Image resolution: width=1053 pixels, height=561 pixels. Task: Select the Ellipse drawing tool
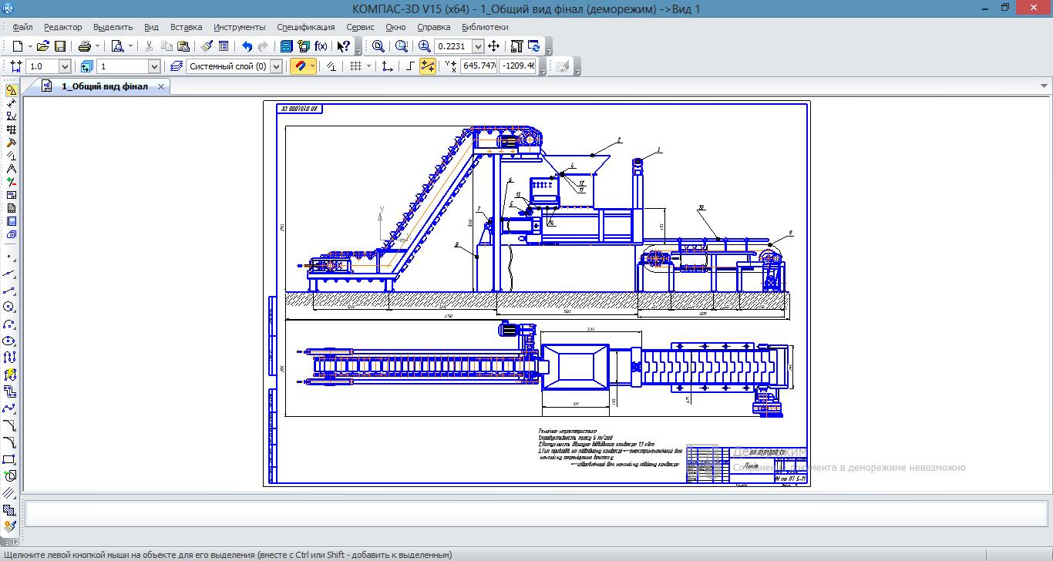click(x=9, y=341)
